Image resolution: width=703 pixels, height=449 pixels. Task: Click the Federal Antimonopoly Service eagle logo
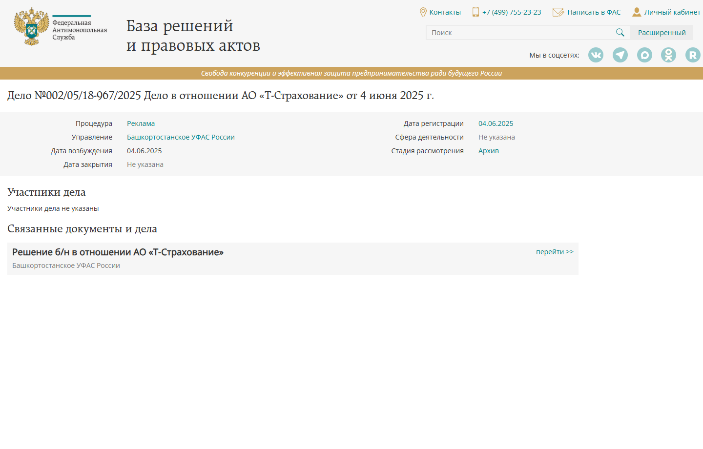pos(32,26)
